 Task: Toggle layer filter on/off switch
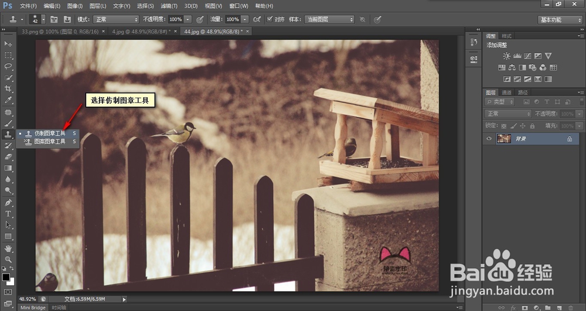coord(581,101)
